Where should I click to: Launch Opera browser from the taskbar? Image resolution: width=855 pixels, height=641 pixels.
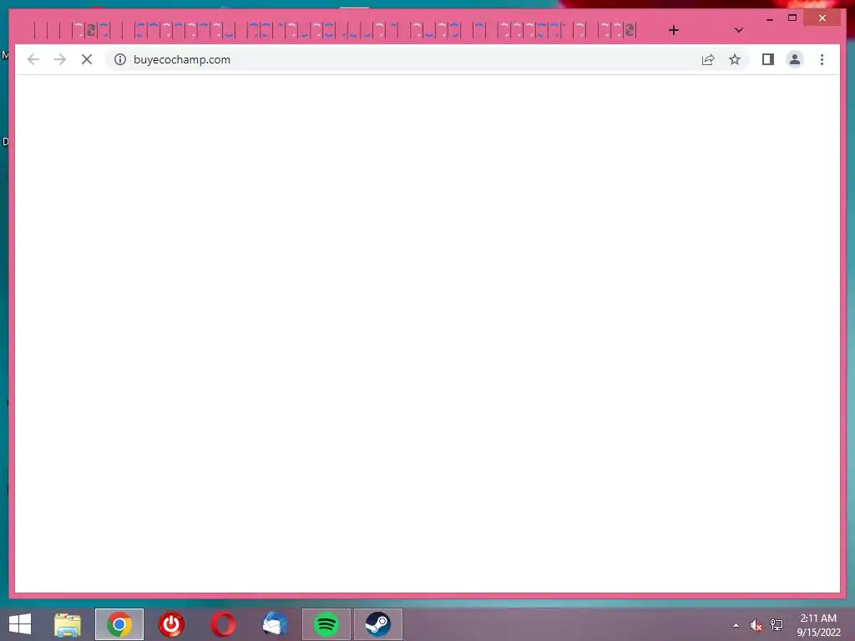223,624
